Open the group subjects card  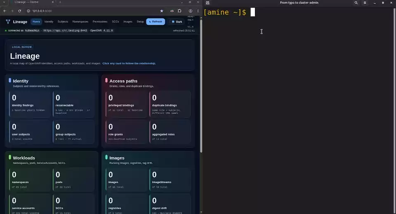click(x=74, y=132)
